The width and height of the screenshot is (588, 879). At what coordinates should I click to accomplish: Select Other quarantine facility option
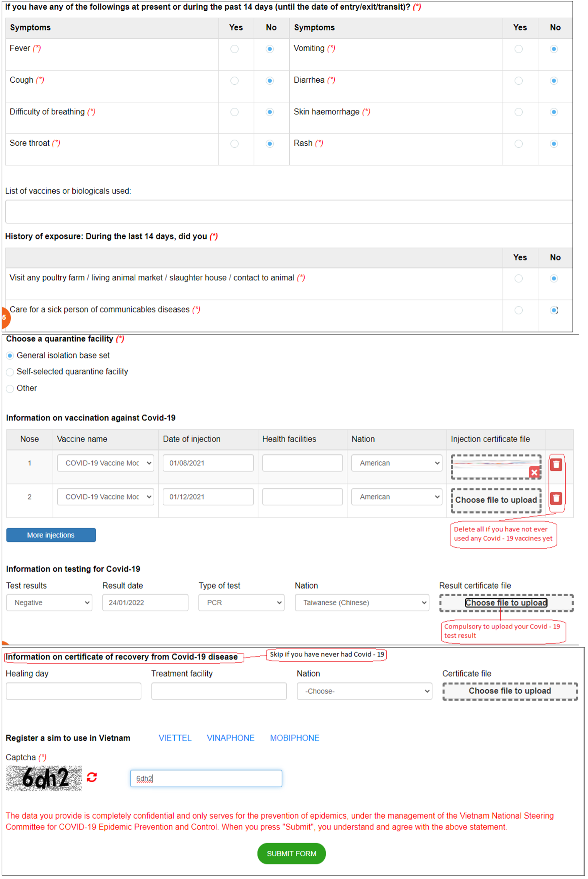10,389
